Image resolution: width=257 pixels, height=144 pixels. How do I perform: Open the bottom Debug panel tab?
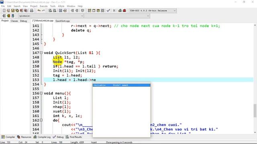tap(58, 137)
